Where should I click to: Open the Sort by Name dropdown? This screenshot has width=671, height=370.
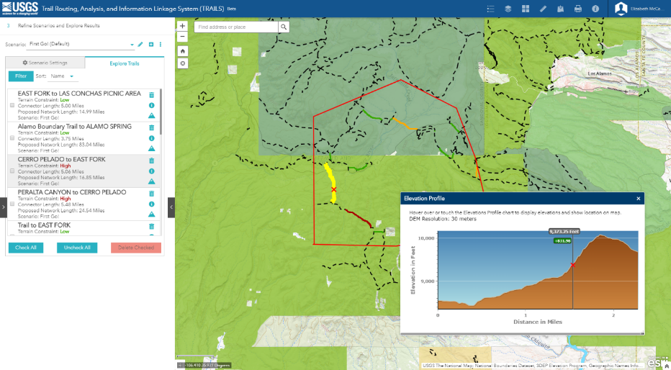tap(62, 76)
